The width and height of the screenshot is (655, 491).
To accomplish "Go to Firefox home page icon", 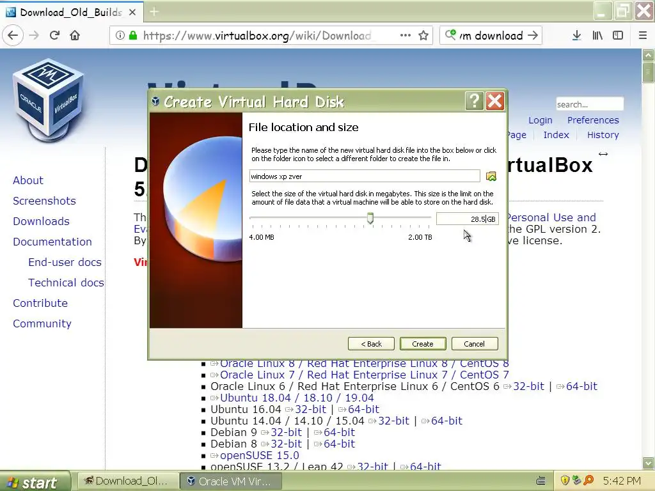I will click(x=75, y=36).
